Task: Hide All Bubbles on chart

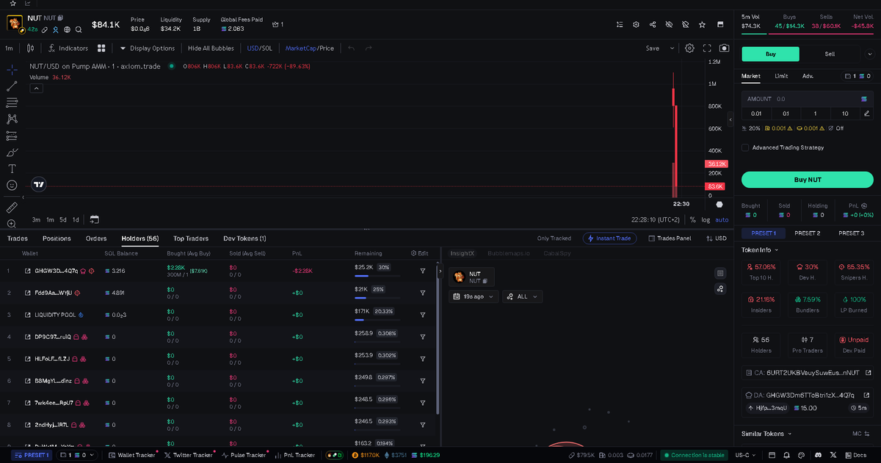Action: pyautogui.click(x=211, y=48)
